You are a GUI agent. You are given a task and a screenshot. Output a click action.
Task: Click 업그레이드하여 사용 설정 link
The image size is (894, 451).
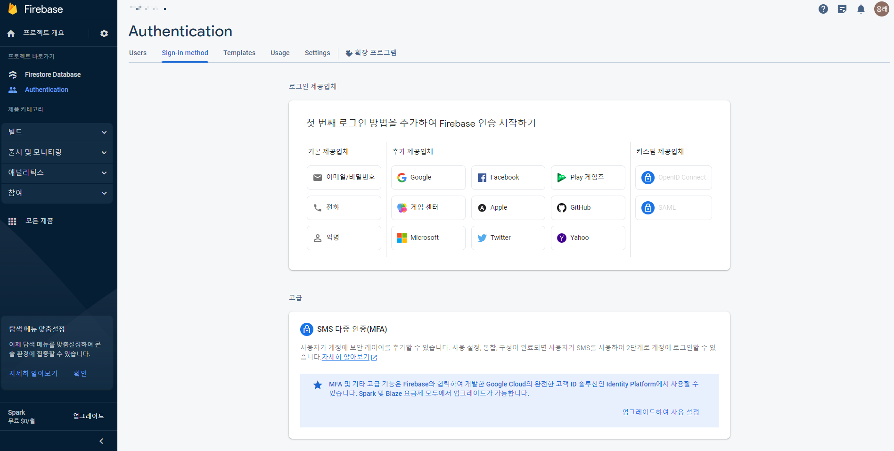[x=661, y=412]
